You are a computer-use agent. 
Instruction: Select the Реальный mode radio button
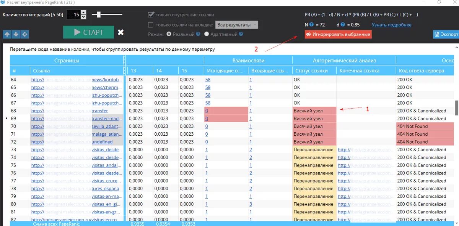tap(169, 34)
